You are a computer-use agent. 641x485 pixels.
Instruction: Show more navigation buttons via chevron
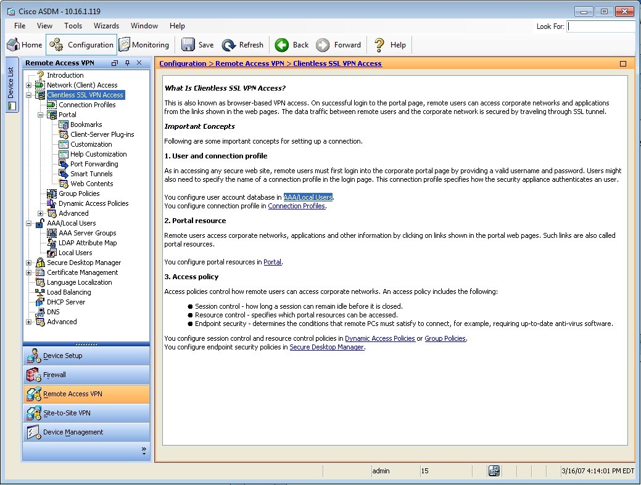[144, 450]
